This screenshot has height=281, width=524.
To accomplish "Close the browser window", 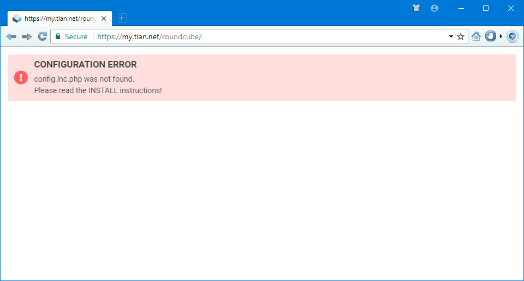I will point(511,8).
